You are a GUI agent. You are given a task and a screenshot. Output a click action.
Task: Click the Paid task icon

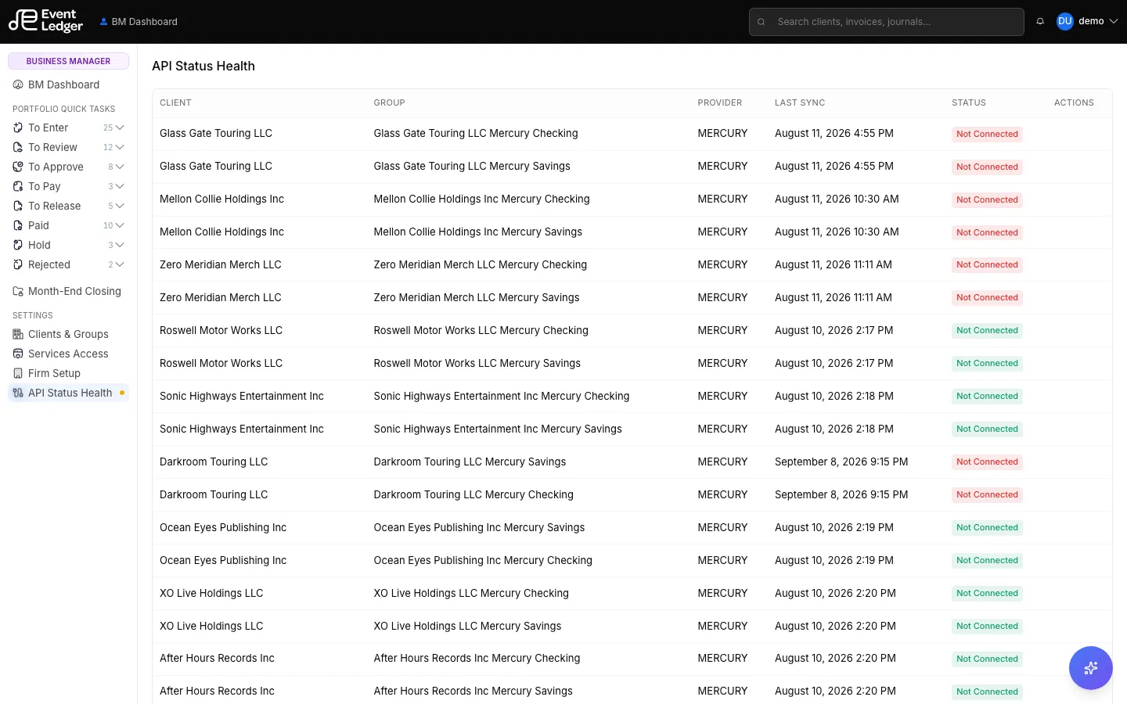click(18, 225)
